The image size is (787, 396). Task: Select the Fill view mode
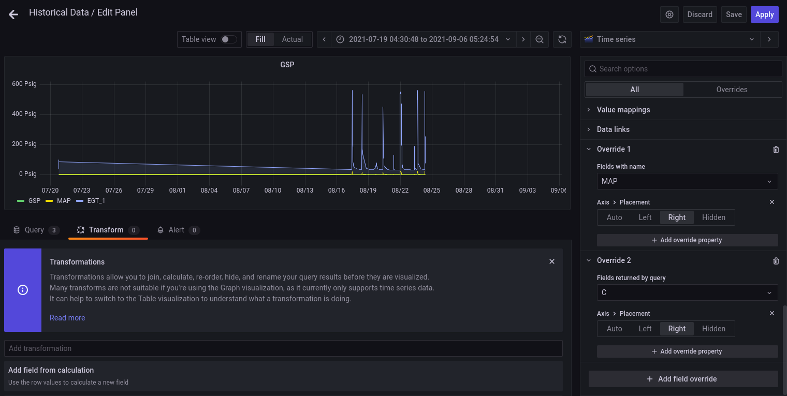(x=260, y=39)
